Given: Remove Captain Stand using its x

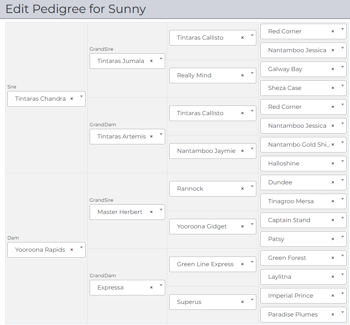Looking at the screenshot, I should 333,220.
